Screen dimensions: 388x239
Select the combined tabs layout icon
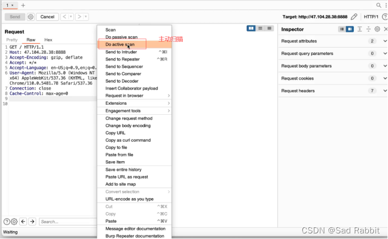[x=269, y=29]
